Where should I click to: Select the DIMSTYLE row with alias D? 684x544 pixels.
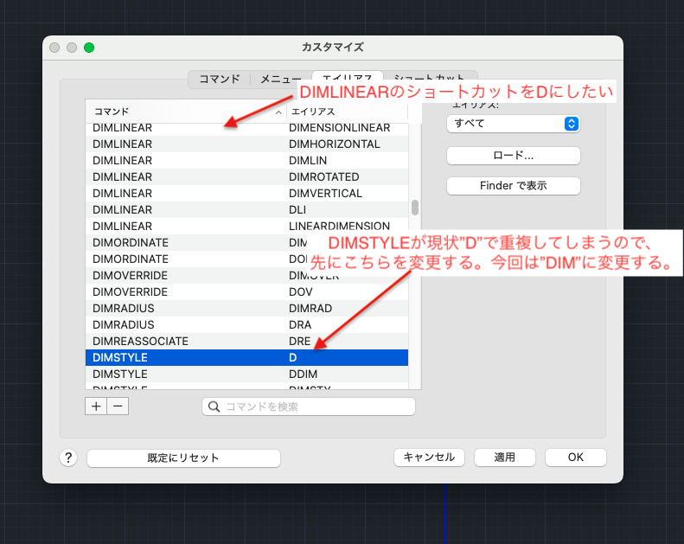click(246, 357)
